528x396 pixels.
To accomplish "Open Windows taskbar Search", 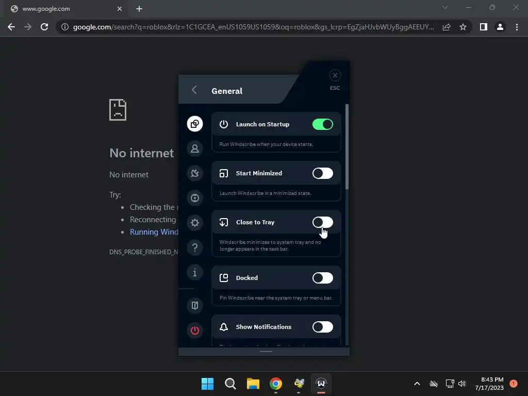I will 230,384.
